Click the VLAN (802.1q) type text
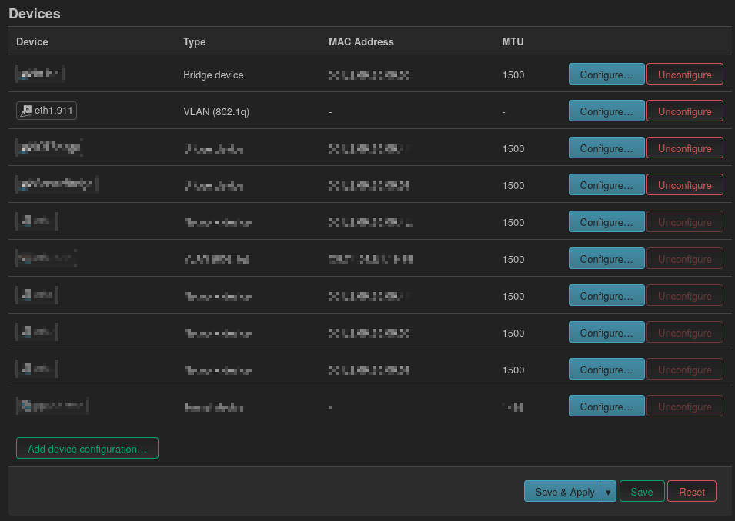 pos(216,112)
